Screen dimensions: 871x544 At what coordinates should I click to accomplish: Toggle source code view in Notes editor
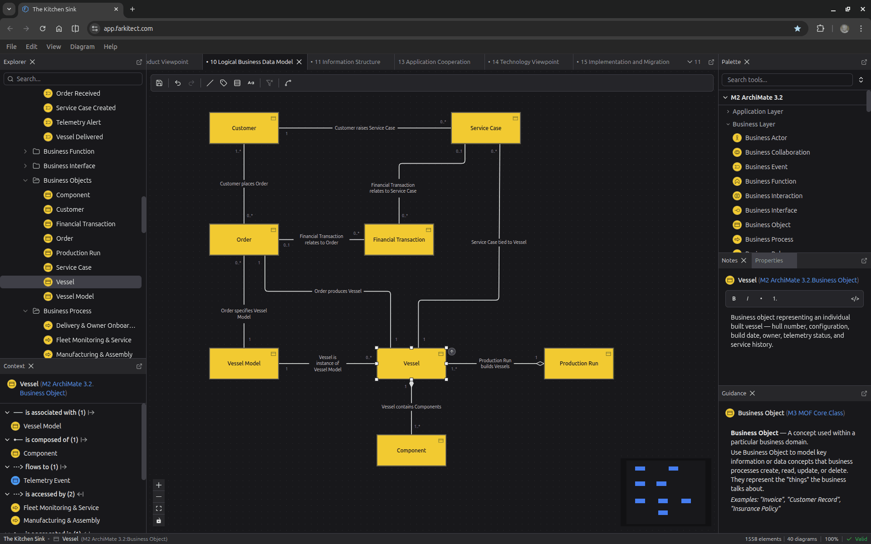(x=855, y=299)
